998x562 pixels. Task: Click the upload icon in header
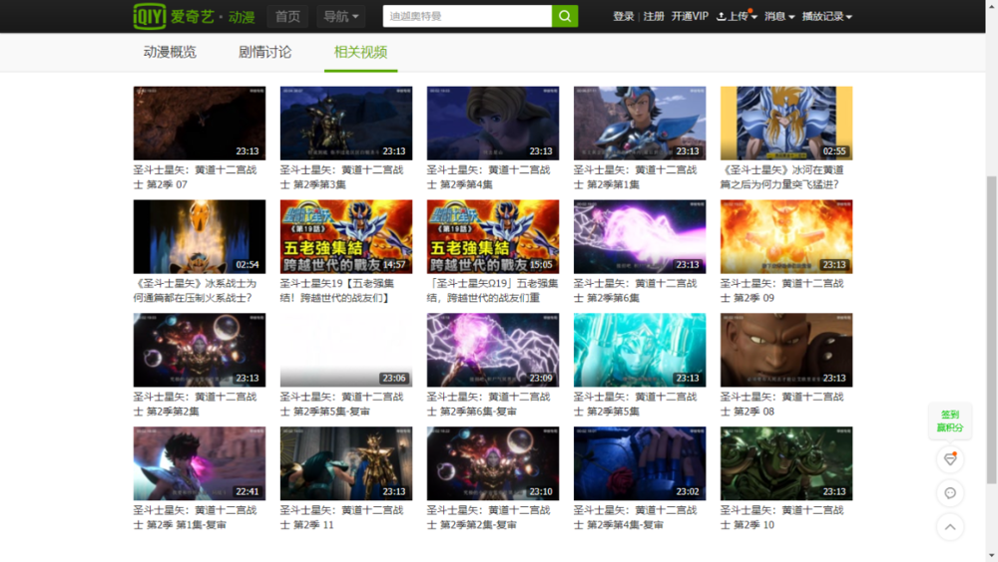722,17
